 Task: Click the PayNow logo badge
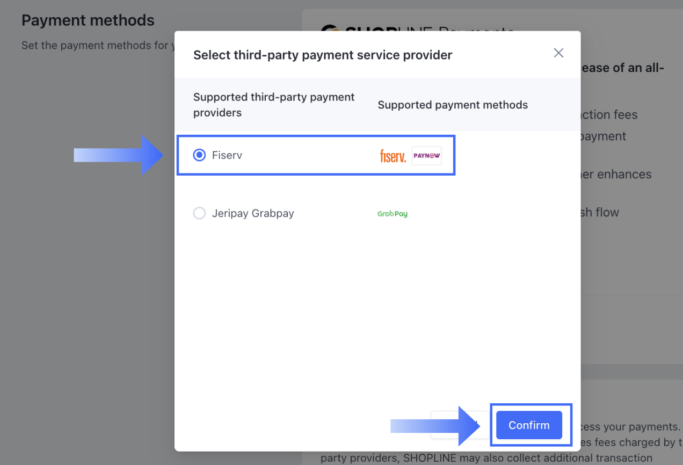coord(427,156)
